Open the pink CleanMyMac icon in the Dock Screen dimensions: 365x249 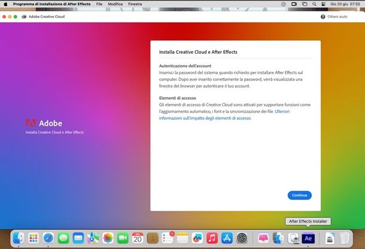(263, 238)
